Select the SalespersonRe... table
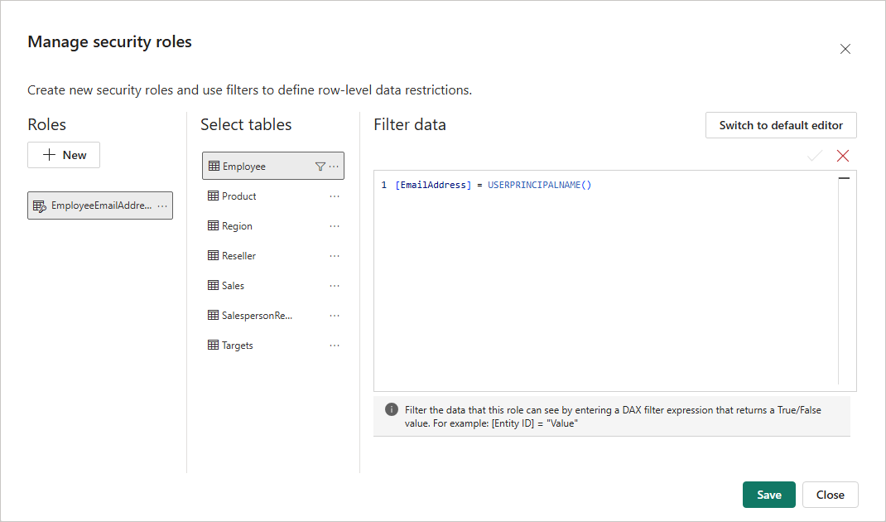This screenshot has height=522, width=886. (273, 315)
